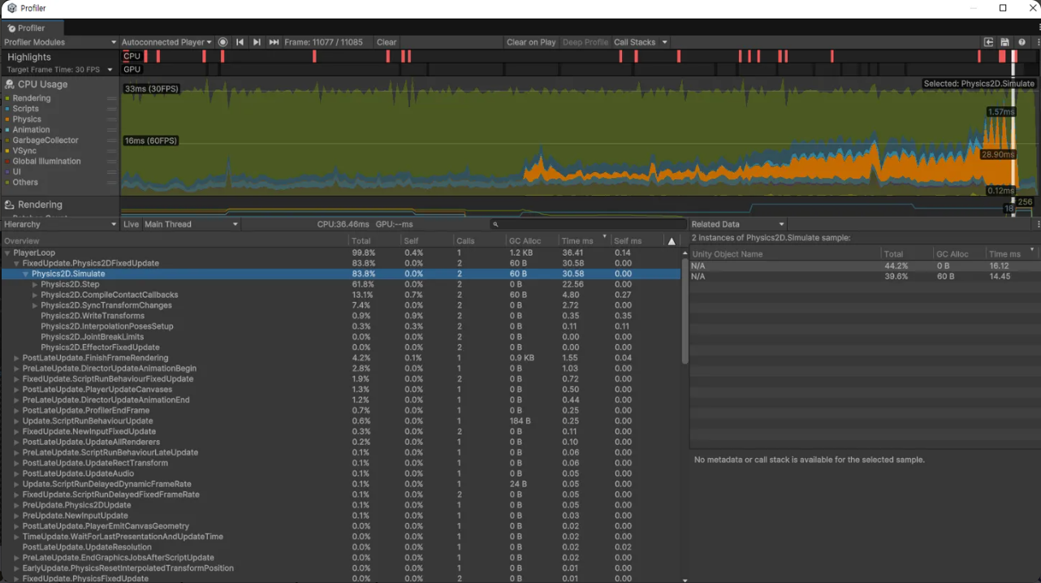
Task: Collapse Physics2D.Simulate node
Action: pos(26,274)
